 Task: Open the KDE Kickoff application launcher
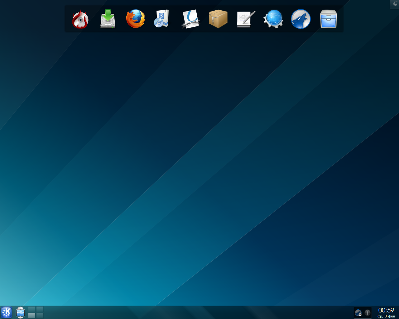click(x=6, y=312)
